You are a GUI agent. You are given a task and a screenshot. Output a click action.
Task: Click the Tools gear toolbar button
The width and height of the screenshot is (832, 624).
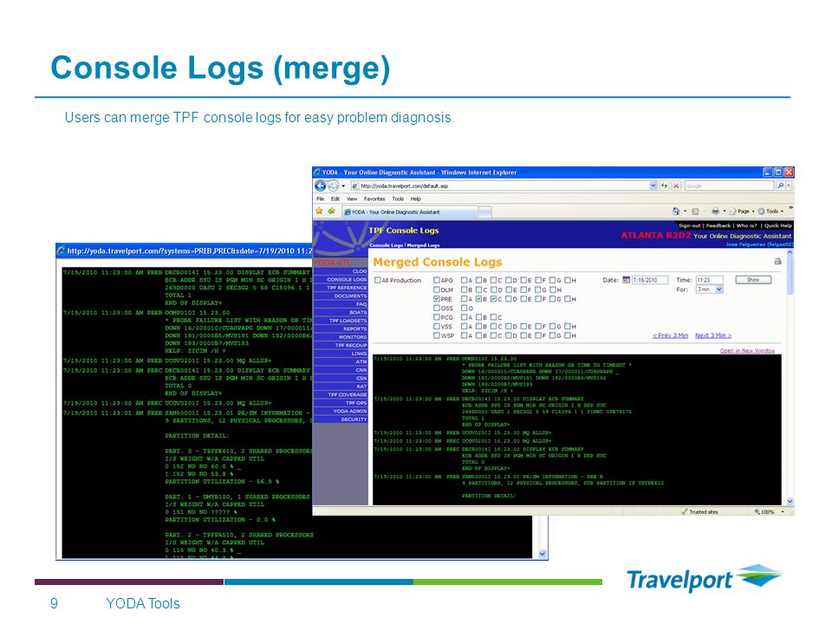coord(771,211)
